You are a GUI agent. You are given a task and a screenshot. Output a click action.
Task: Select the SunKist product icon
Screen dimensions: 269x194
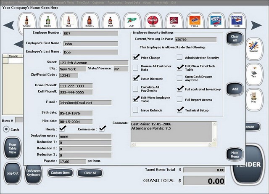point(254,49)
